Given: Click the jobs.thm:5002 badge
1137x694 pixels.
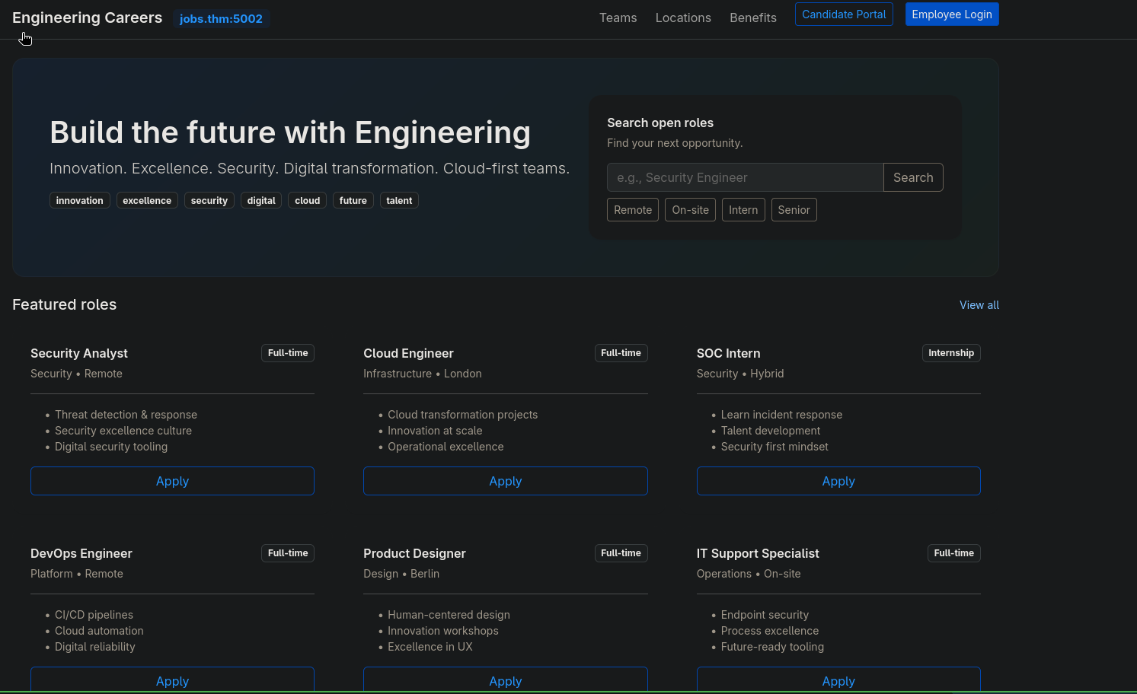Looking at the screenshot, I should coord(221,18).
